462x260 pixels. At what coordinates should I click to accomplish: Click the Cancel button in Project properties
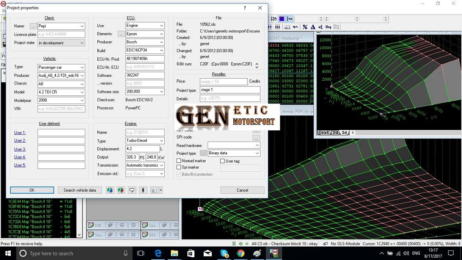(x=242, y=190)
